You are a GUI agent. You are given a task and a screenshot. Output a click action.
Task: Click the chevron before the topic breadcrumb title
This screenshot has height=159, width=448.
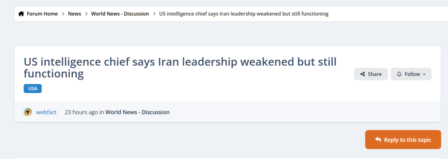click(154, 14)
